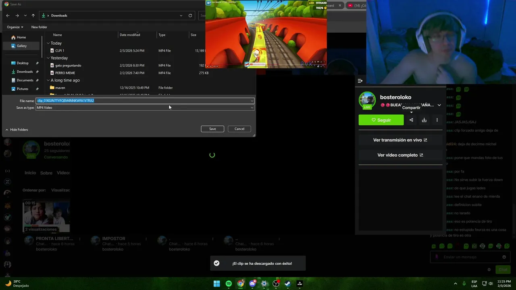This screenshot has height=290, width=516.
Task: Refresh the Downloads folder view
Action: tap(190, 15)
